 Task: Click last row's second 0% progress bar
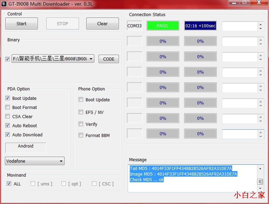click(200, 134)
